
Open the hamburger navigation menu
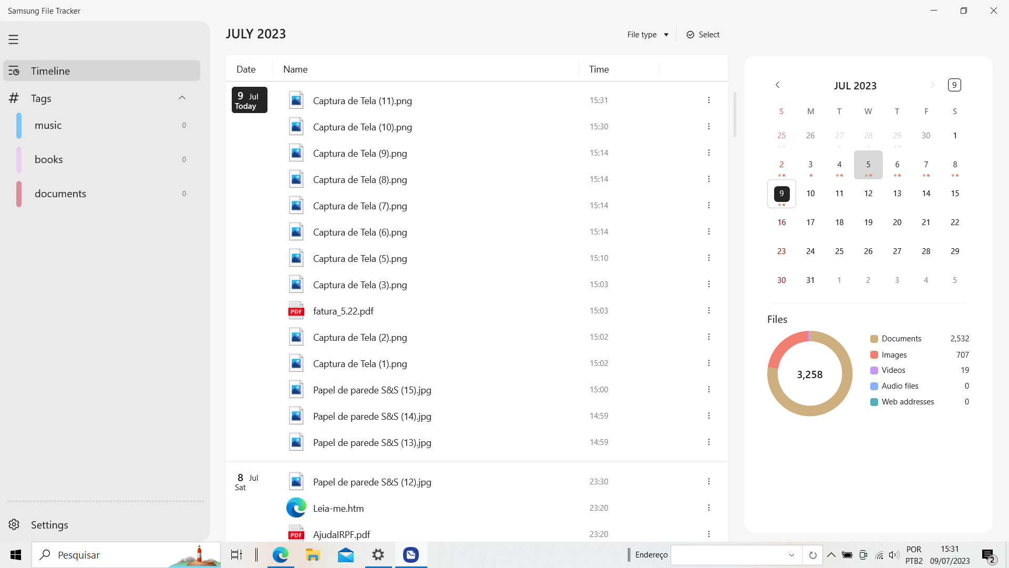13,39
